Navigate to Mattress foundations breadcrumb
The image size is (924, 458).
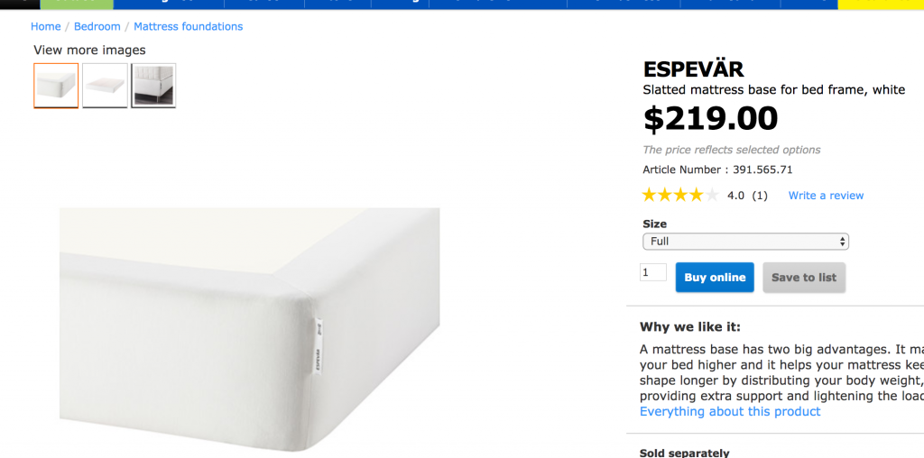coord(188,27)
